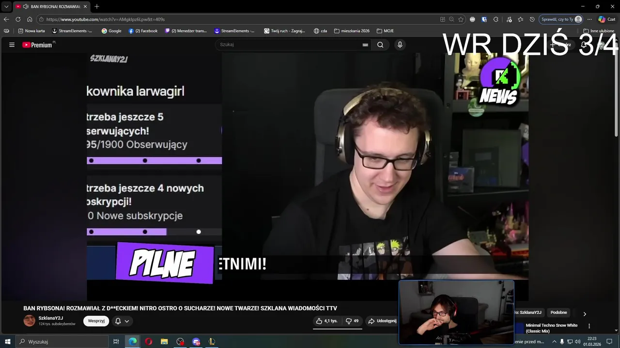This screenshot has width=620, height=348.
Task: Open the taskbar clock showing 22:23
Action: pyautogui.click(x=592, y=342)
